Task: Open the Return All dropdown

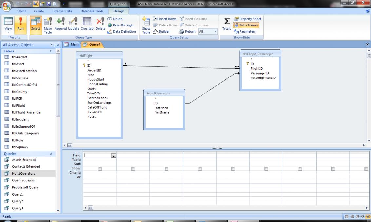Action: 215,31
